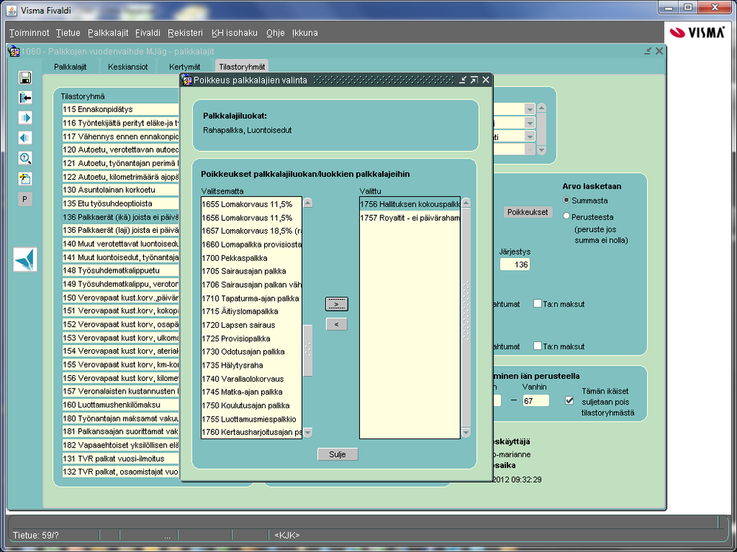Go to next record with right-arrow icon
This screenshot has width=737, height=552.
click(25, 118)
